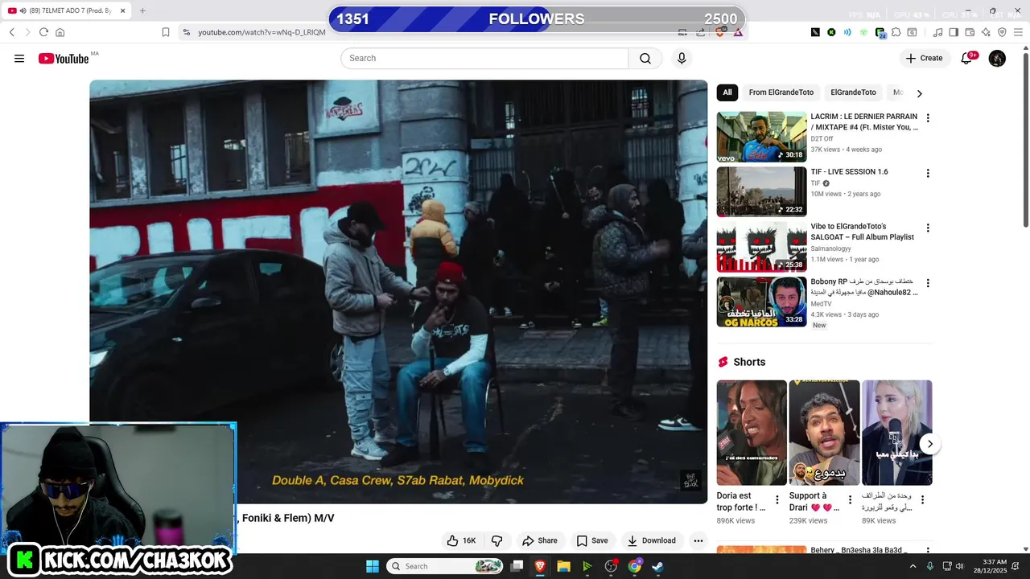Open the music note playlist icon
Viewport: 1030px width, 579px height.
click(937, 32)
